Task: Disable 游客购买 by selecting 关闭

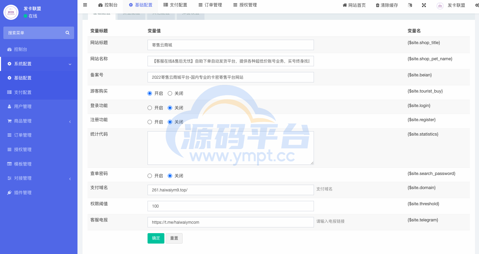Action: click(x=170, y=93)
